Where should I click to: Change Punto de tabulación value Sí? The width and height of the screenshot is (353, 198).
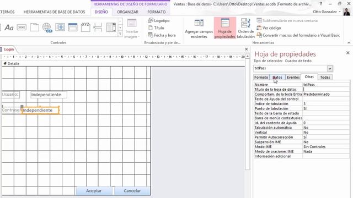[326, 108]
